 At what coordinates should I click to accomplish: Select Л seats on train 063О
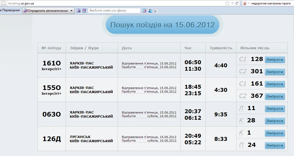point(275,109)
